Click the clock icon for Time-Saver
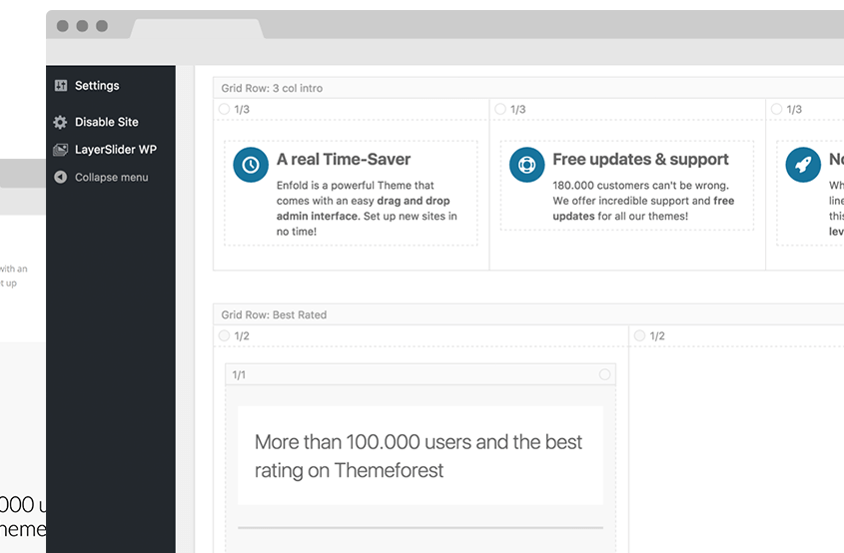The width and height of the screenshot is (844, 553). 251,165
